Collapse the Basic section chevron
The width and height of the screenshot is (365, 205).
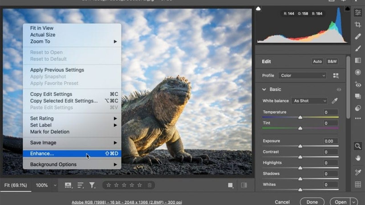[264, 89]
